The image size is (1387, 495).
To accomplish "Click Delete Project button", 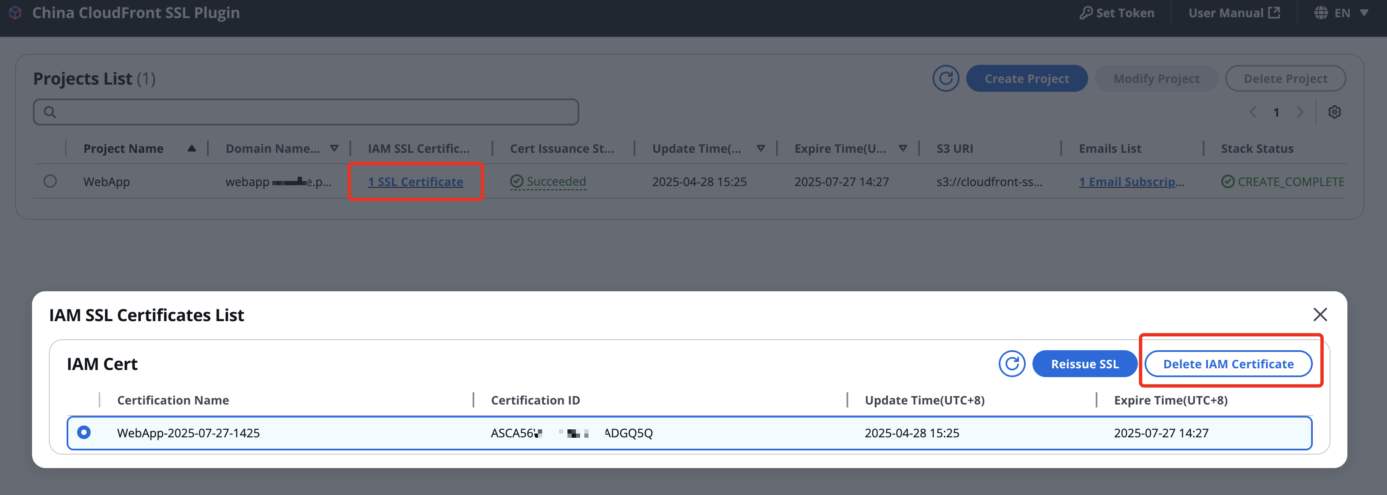I will 1285,78.
